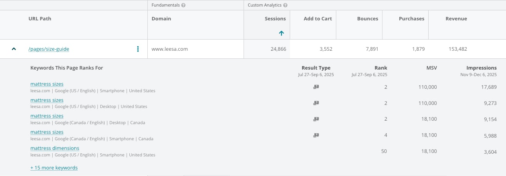Select rank 50 for mattress dimensions
Screen dimensions: 506x176
point(384,151)
